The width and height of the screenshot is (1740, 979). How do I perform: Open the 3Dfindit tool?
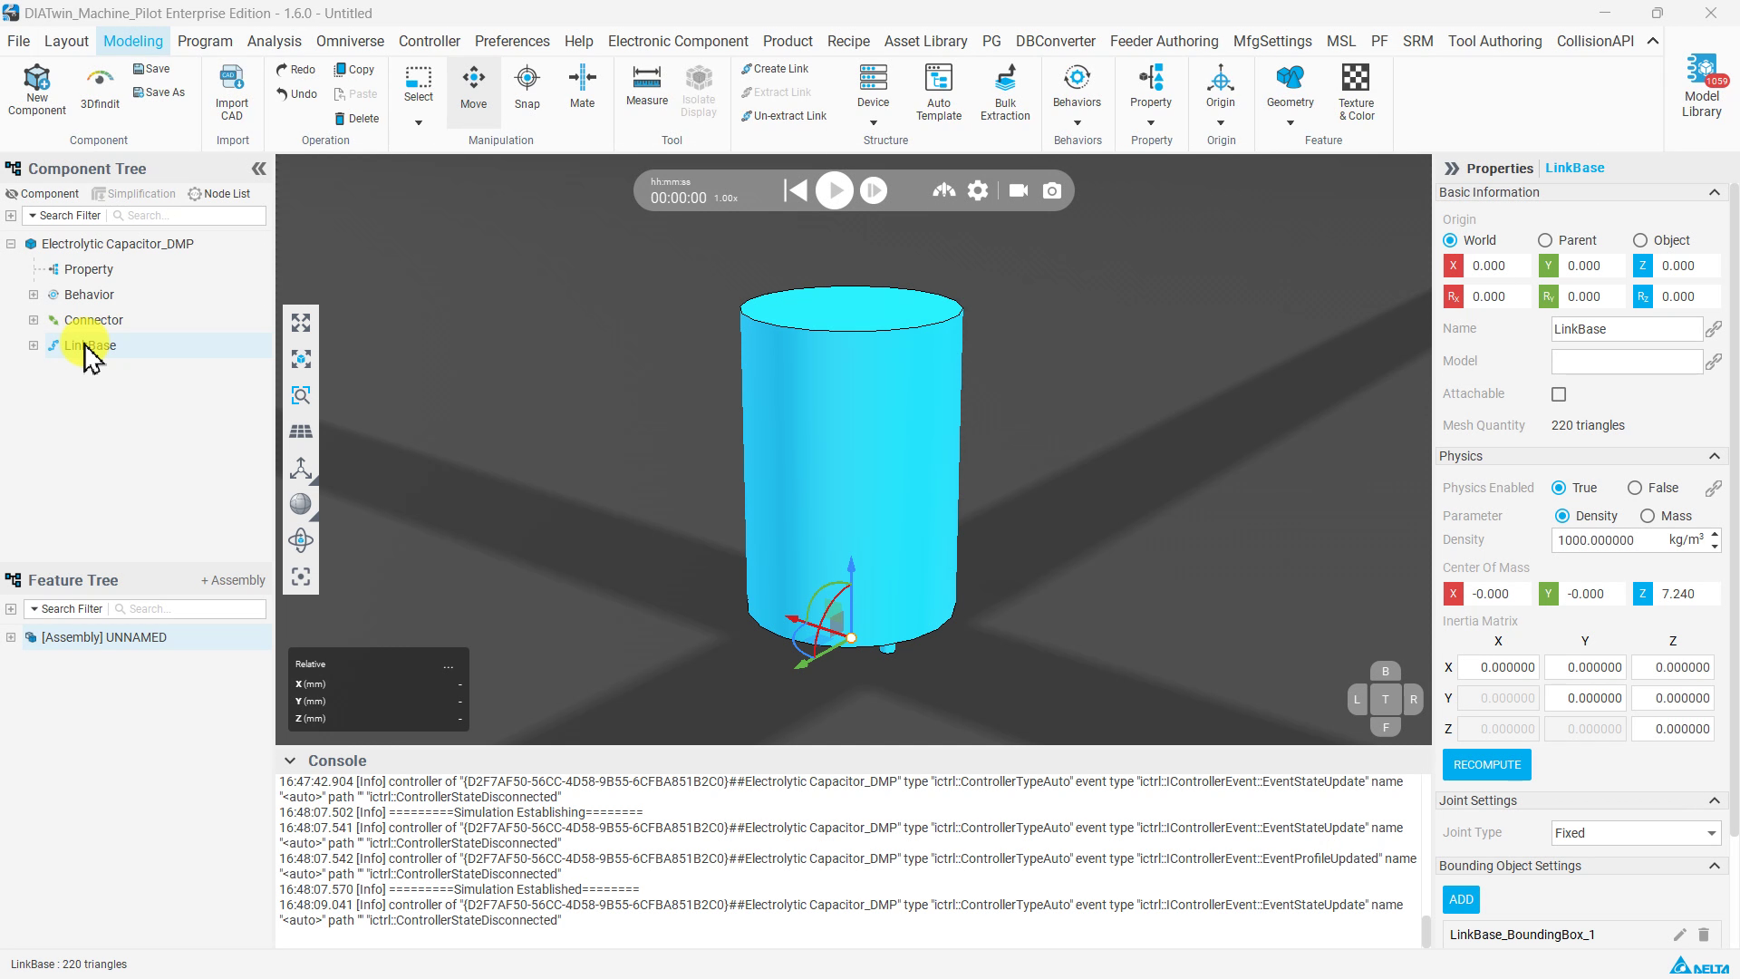pyautogui.click(x=100, y=90)
